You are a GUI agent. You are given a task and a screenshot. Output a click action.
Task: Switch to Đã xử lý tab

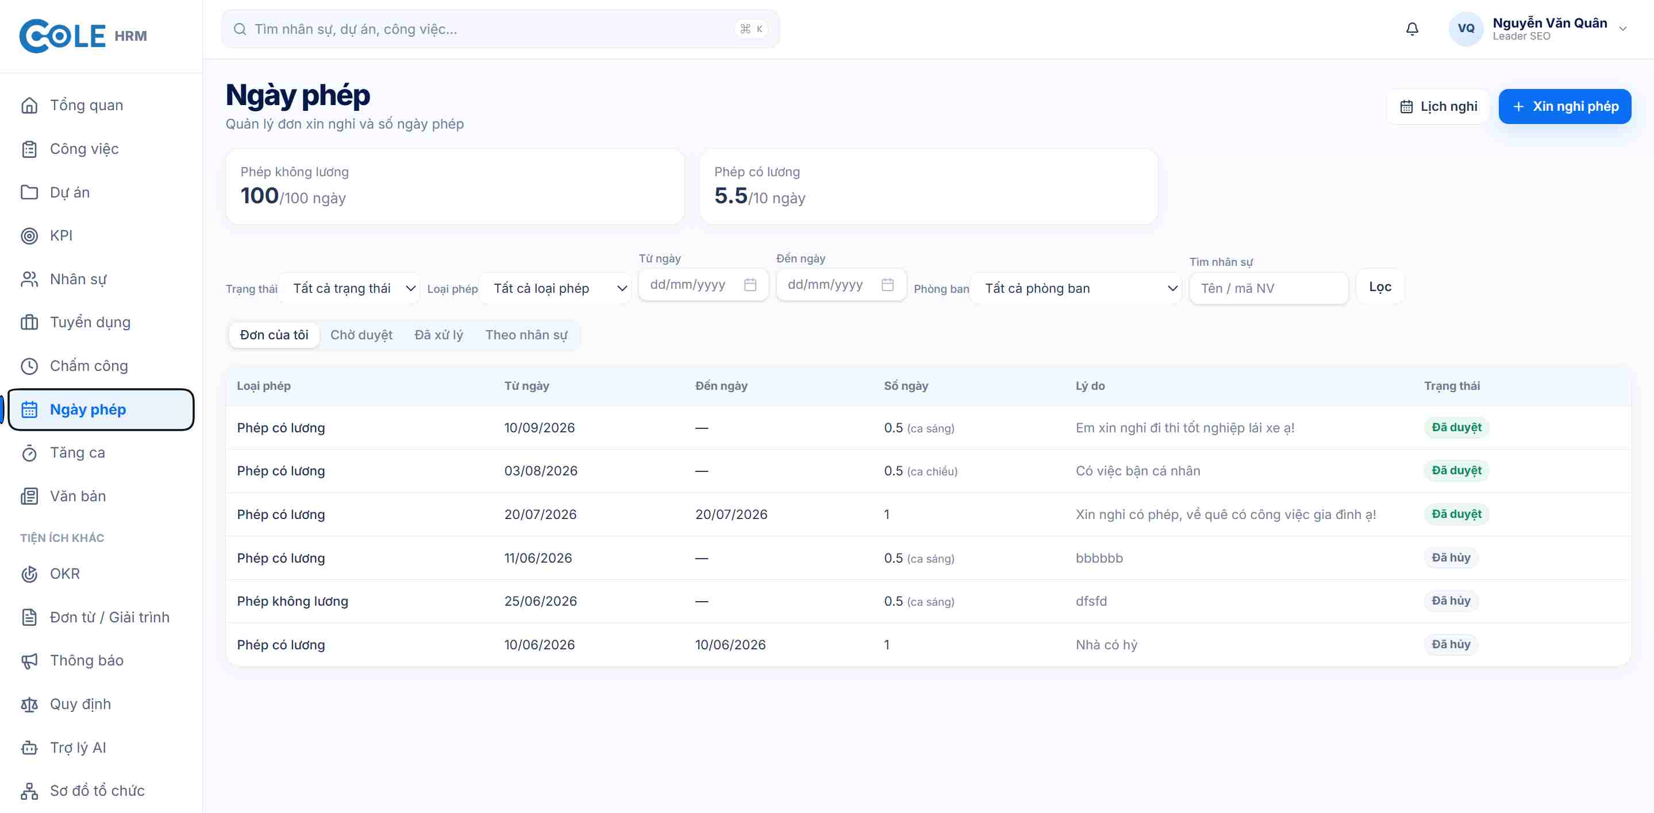coord(438,335)
